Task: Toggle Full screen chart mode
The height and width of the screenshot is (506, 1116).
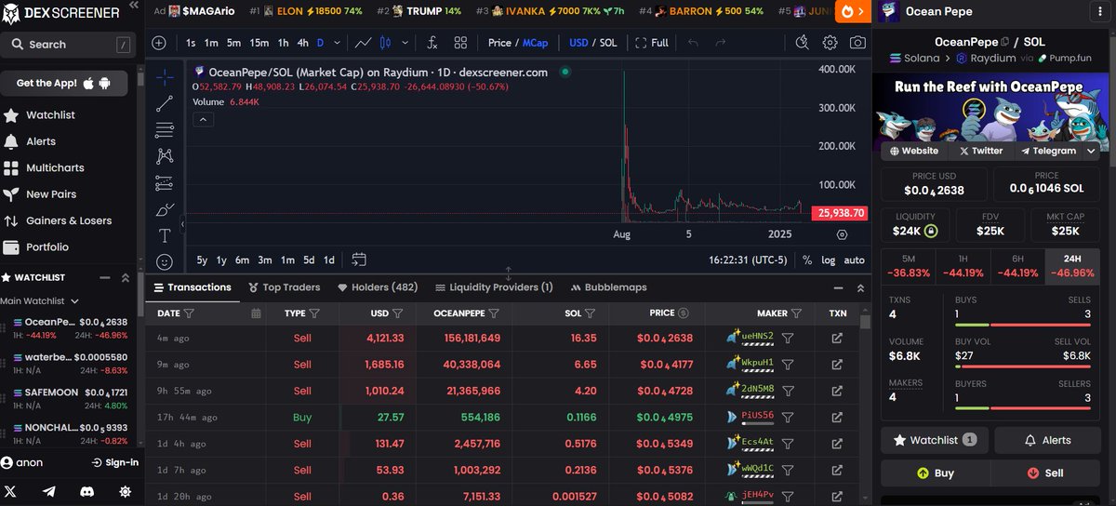Action: (652, 43)
